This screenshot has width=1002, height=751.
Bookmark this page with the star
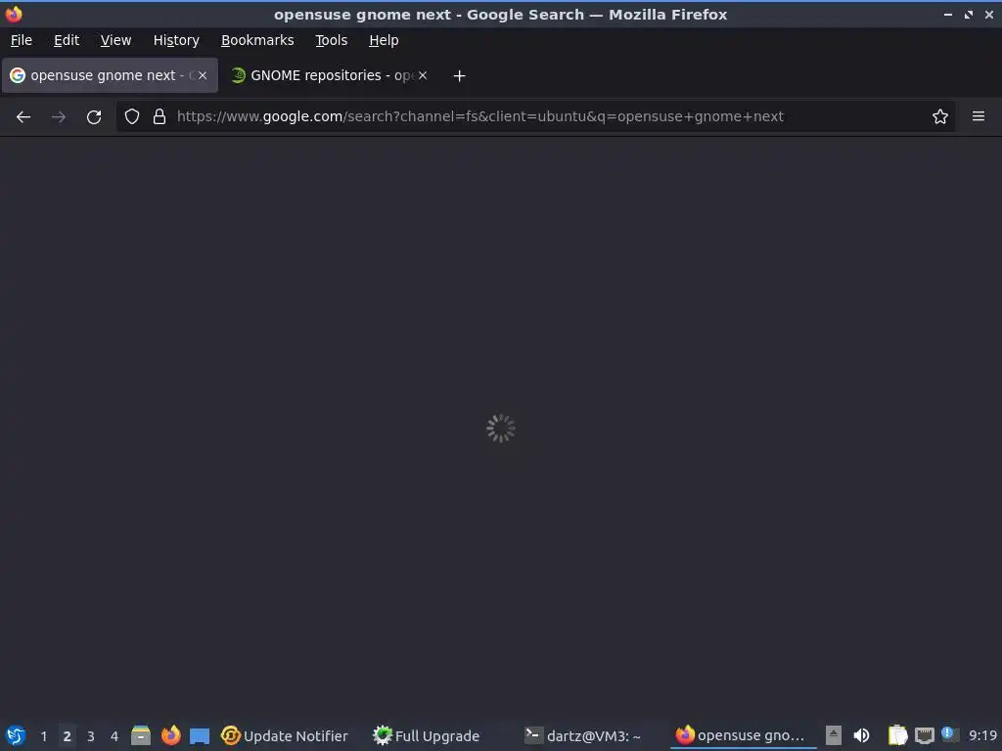pos(940,117)
